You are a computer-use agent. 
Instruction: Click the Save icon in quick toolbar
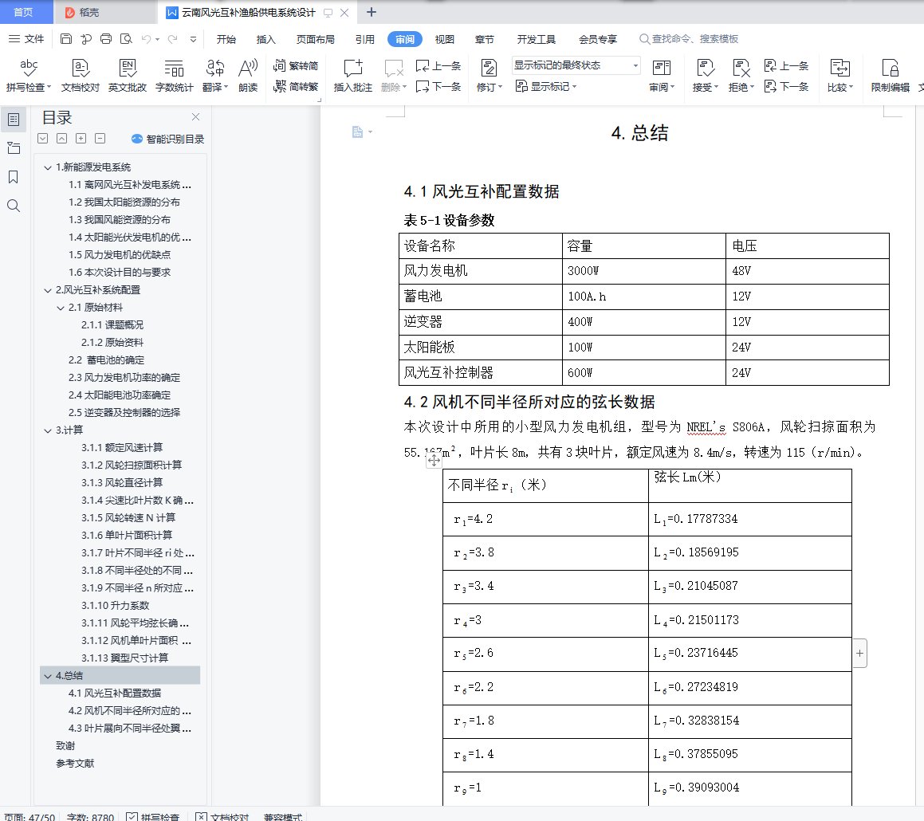coord(66,39)
